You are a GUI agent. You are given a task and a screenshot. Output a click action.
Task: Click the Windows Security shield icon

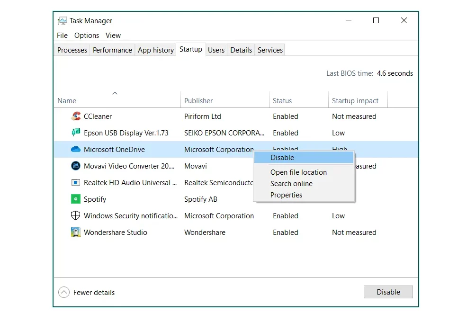(x=76, y=215)
